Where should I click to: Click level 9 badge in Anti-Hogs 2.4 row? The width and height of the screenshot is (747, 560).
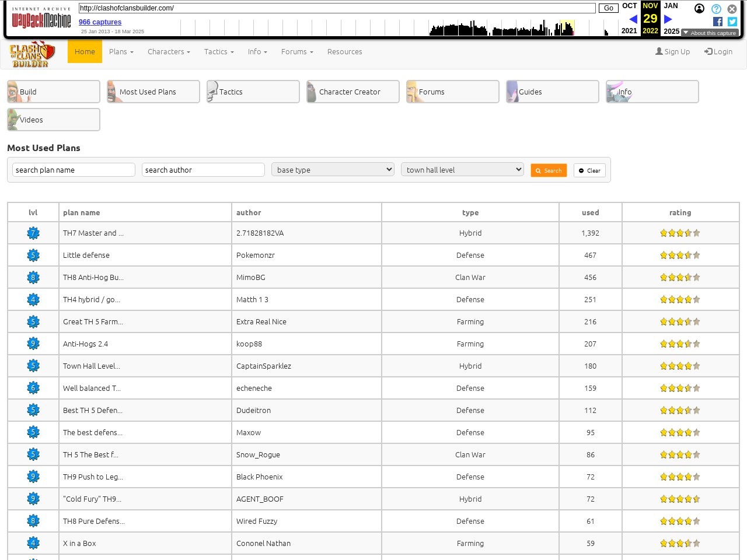click(33, 344)
